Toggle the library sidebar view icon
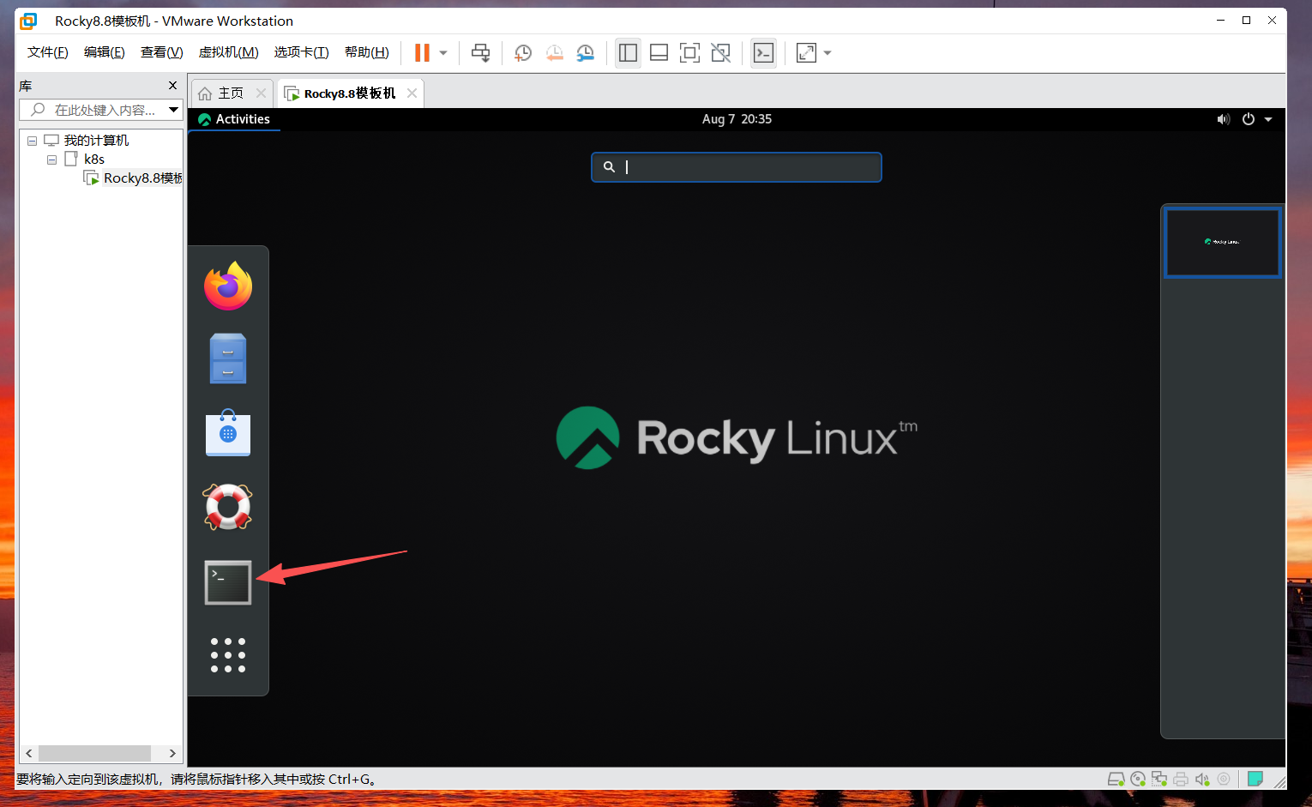This screenshot has height=807, width=1312. (x=629, y=53)
